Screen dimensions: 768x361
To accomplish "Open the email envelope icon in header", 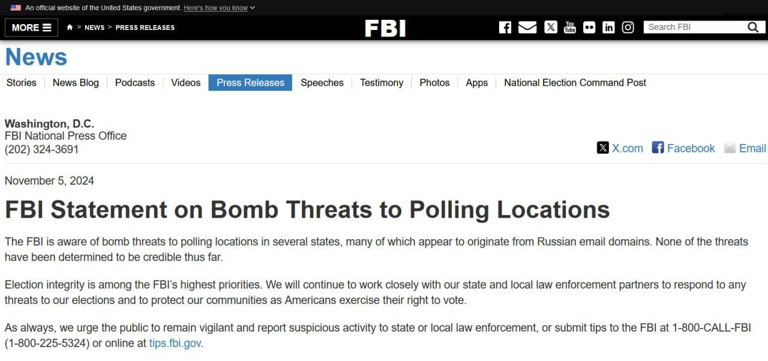I will pos(527,28).
